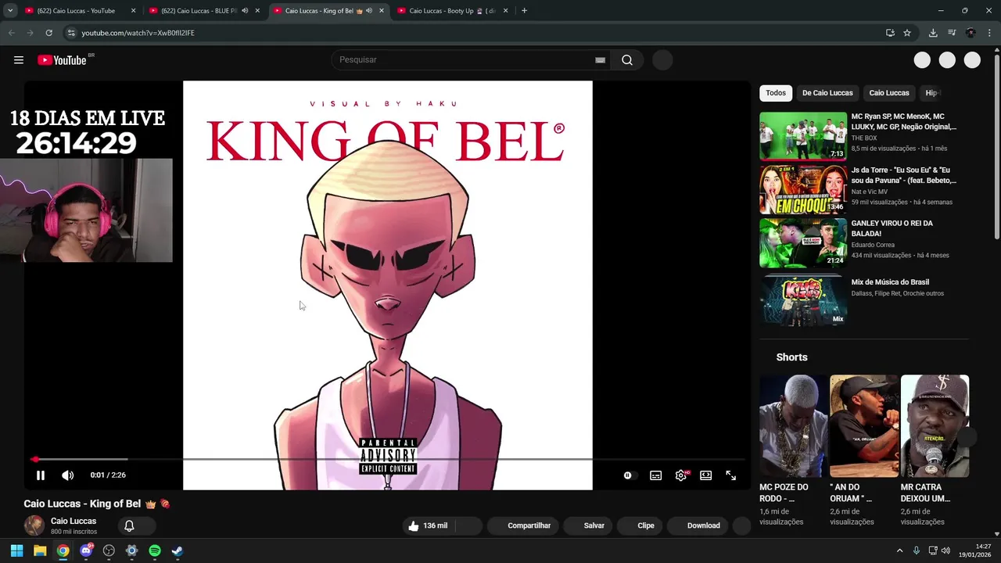Open the Windows Start menu
Screen dimensions: 1001x563
pyautogui.click(x=16, y=550)
